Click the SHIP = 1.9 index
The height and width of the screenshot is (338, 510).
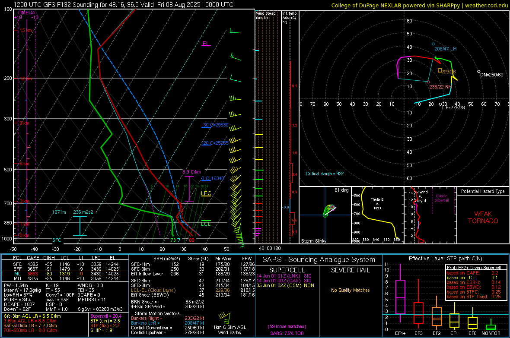[x=102, y=330]
